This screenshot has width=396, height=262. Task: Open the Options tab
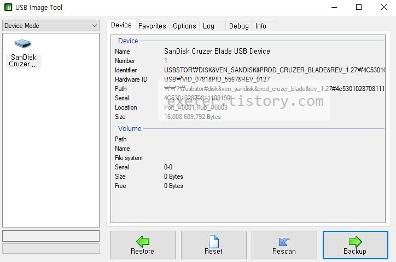tap(184, 26)
